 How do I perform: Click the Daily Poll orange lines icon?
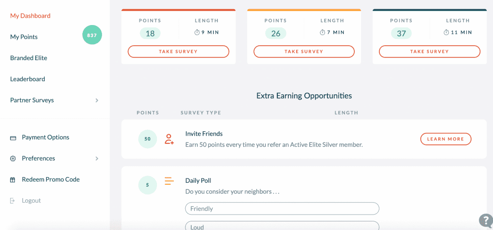point(169,181)
